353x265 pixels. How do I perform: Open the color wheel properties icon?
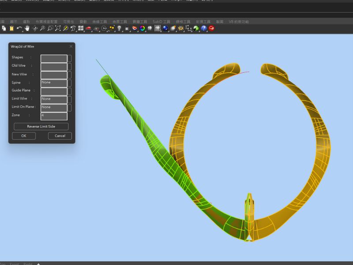(x=143, y=28)
